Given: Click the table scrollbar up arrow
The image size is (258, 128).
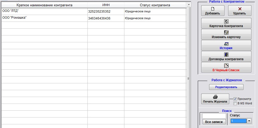Looking at the screenshot, I should (189, 4).
